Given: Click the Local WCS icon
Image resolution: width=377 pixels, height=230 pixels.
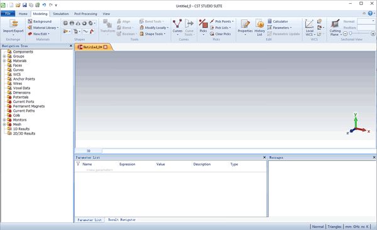Looking at the screenshot, I should point(309,24).
